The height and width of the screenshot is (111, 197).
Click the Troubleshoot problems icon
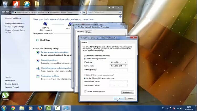[38, 76]
